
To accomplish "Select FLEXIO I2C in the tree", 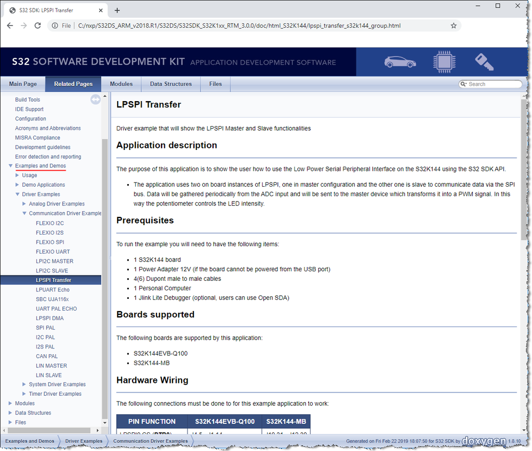I will coord(50,223).
